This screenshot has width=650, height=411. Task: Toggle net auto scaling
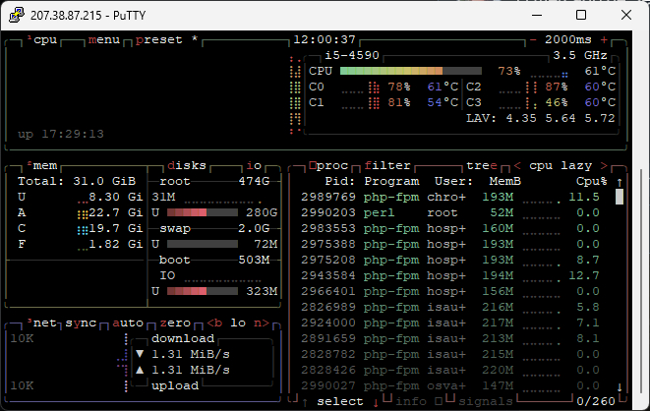tap(129, 323)
